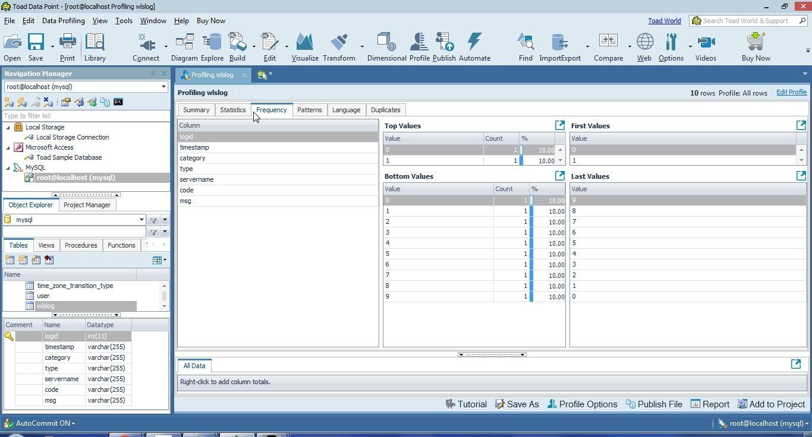Click the Edit Profile link
The image size is (812, 437).
click(791, 93)
